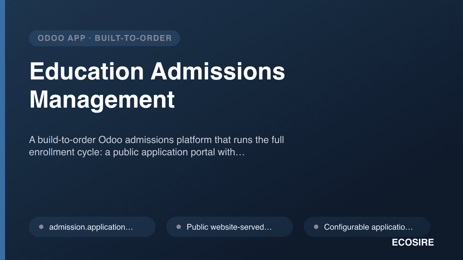Click the description starting 'A build-to-order Odoo admissions'
The height and width of the screenshot is (260, 463).
tap(157, 146)
